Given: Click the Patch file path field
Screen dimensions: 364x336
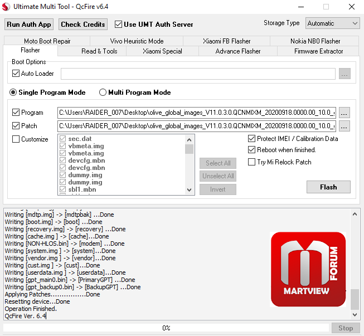Looking at the screenshot, I should [197, 126].
